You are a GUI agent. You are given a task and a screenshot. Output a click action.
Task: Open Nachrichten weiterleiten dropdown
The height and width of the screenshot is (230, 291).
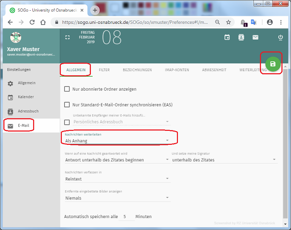pos(117,141)
